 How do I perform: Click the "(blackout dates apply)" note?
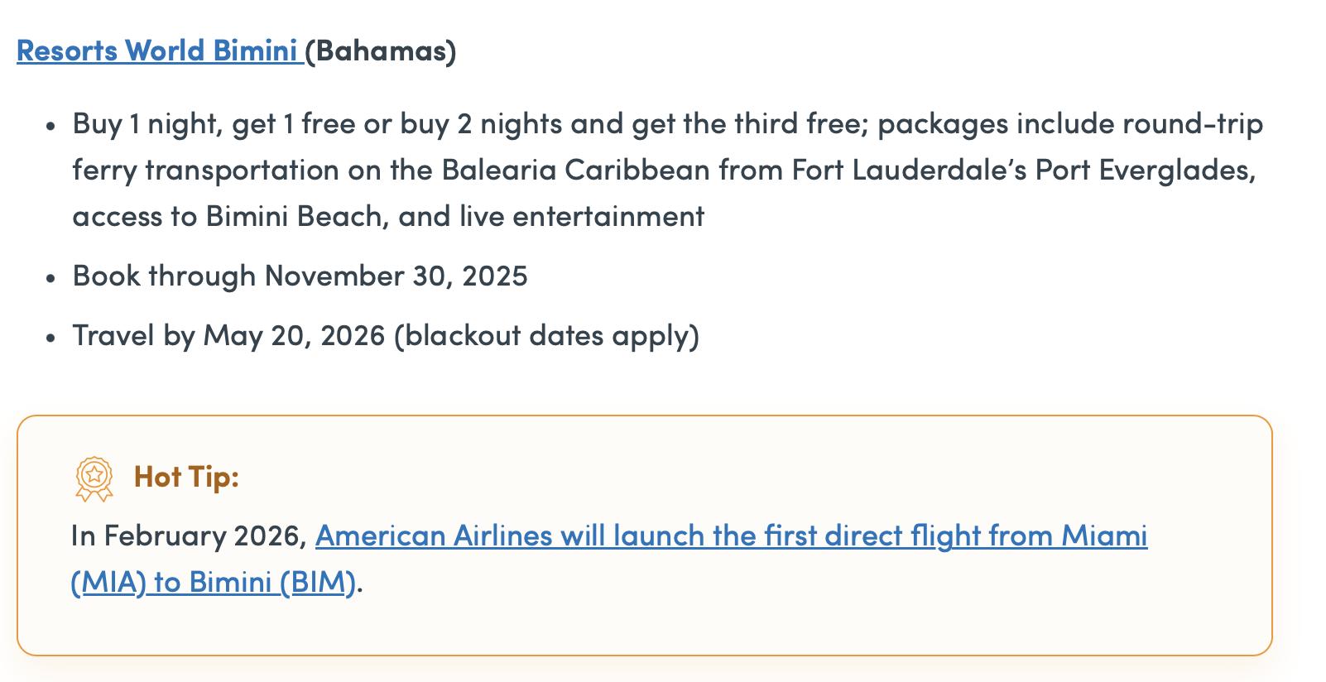click(x=546, y=335)
